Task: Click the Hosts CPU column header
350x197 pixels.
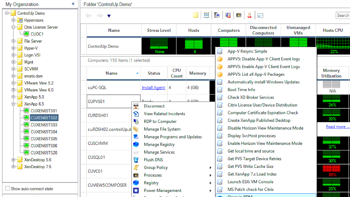Action: click(x=333, y=30)
